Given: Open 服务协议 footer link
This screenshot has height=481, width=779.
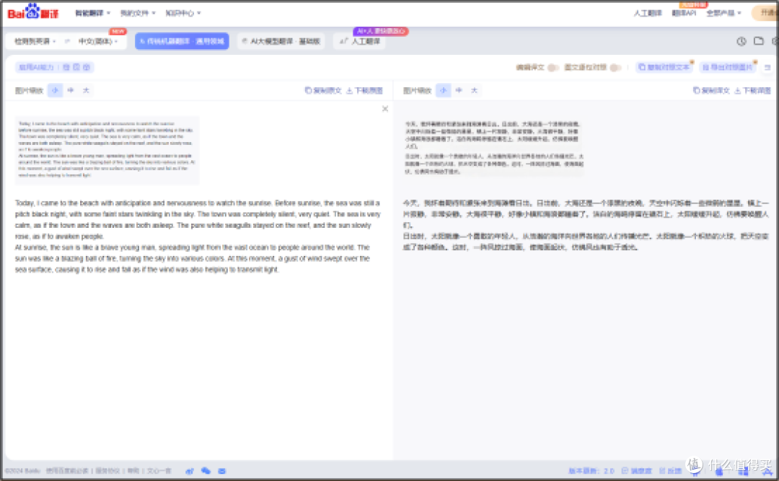Looking at the screenshot, I should point(107,471).
